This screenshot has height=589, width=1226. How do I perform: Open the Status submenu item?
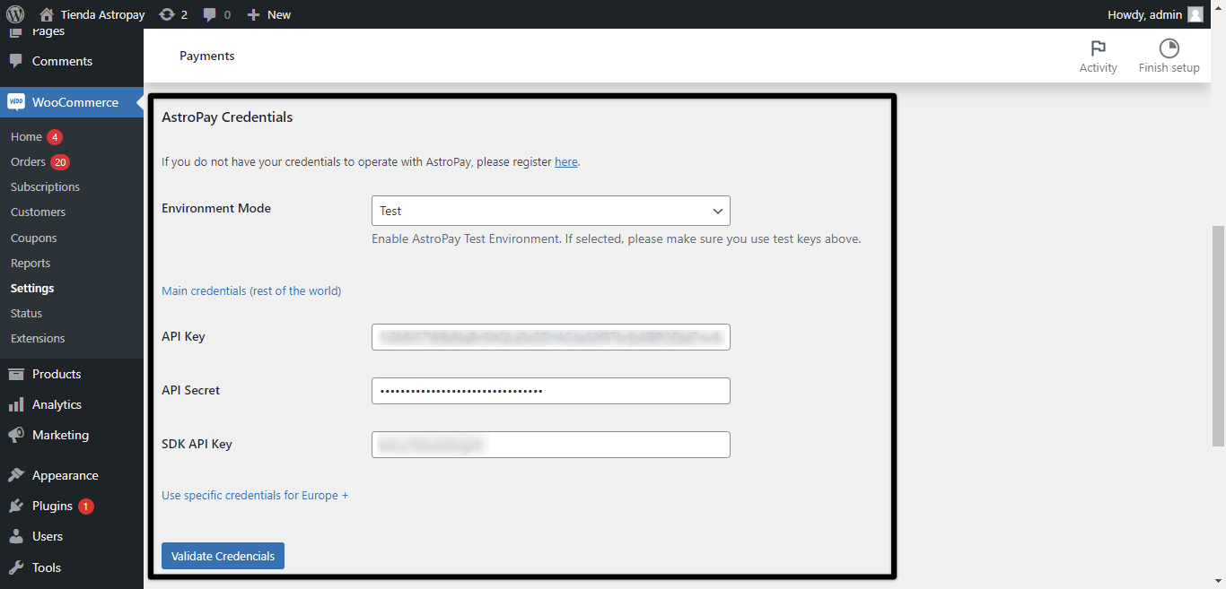pos(26,313)
